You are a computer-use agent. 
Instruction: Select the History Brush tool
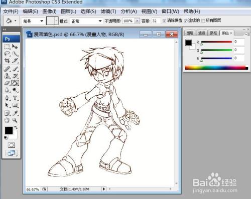pyautogui.click(x=15, y=76)
